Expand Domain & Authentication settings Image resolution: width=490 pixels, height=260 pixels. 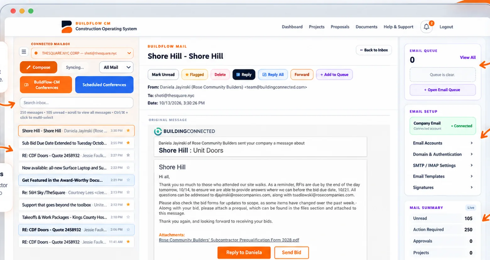442,154
